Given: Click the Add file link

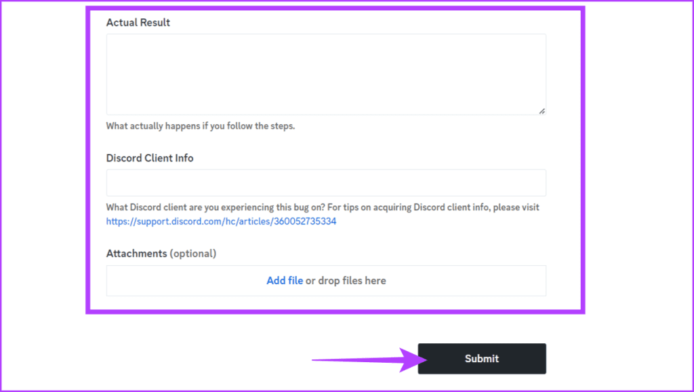Looking at the screenshot, I should pyautogui.click(x=285, y=280).
